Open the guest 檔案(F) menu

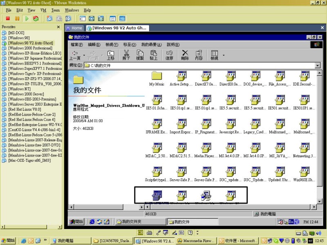[77, 45]
